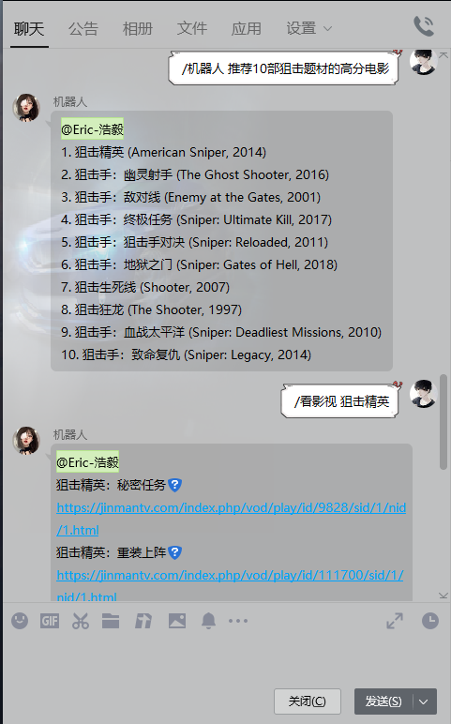Open send options arrow beside 发送
The height and width of the screenshot is (724, 451).
424,701
